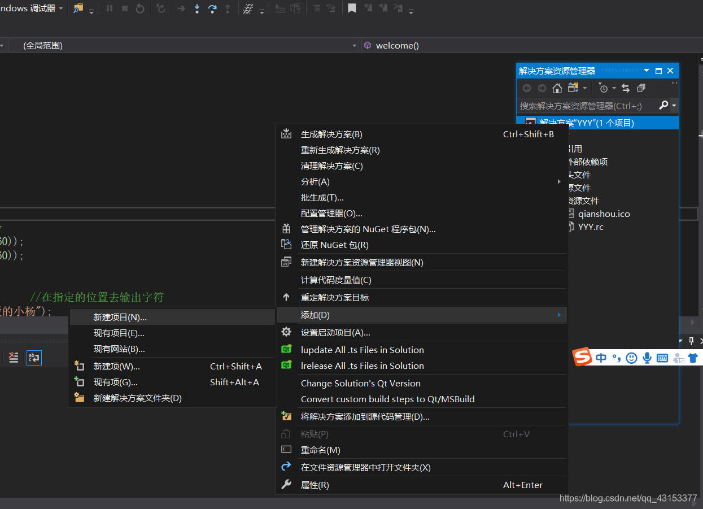Click the Solution Explorer search box
Image resolution: width=703 pixels, height=509 pixels.
pos(587,106)
